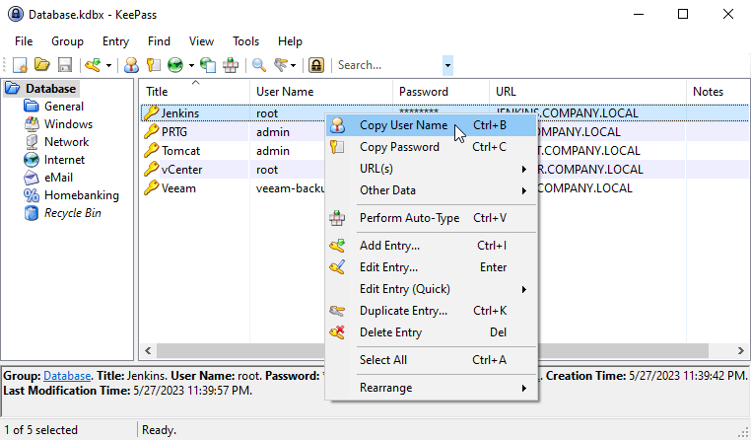The image size is (751, 440).
Task: Follow the Database group link in details pane
Action: click(x=67, y=376)
